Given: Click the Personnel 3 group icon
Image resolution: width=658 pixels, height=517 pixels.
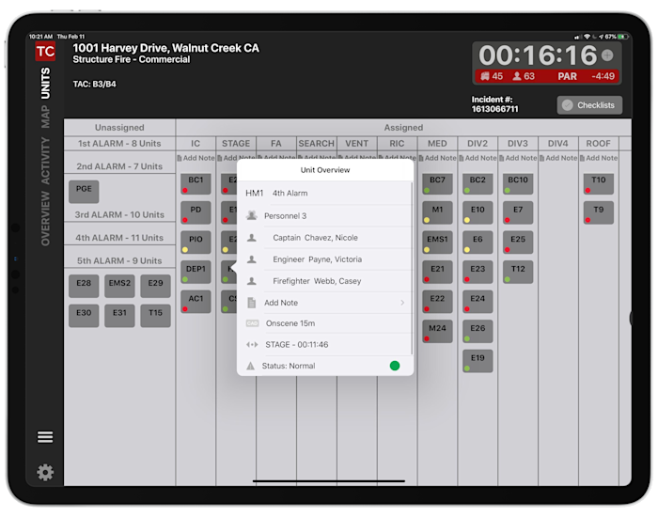Looking at the screenshot, I should click(252, 215).
